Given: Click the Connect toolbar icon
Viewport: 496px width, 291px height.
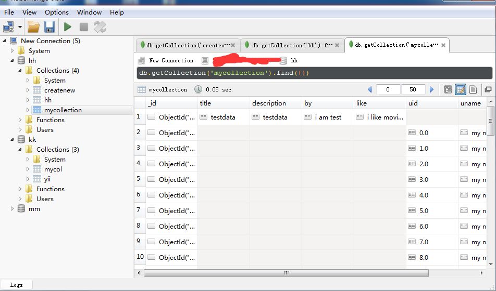Looking at the screenshot, I should click(9, 27).
